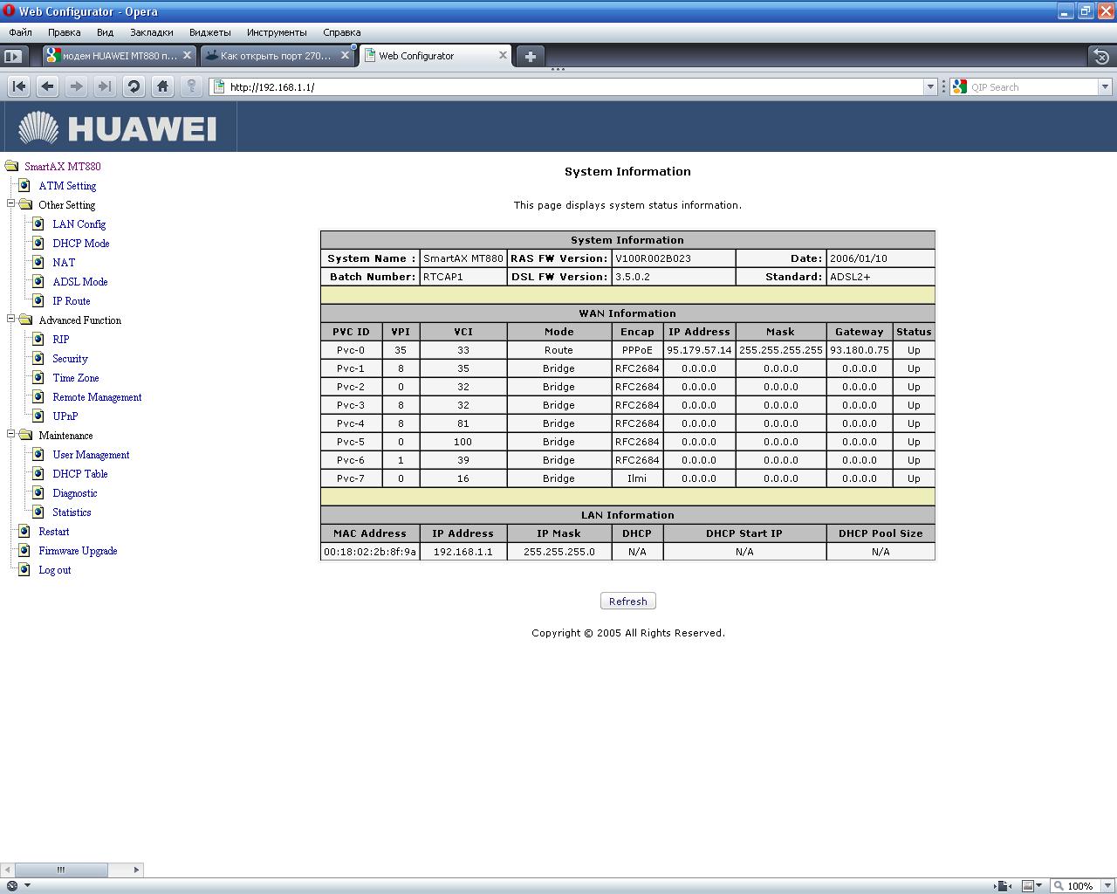The height and width of the screenshot is (894, 1117).
Task: Click the Wand password key icon
Action: pyautogui.click(x=191, y=86)
